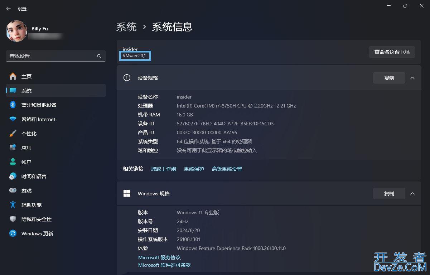Image resolution: width=430 pixels, height=275 pixels.
Task: Click the 系统类型 value 64 位操作系统
Action: pos(214,141)
